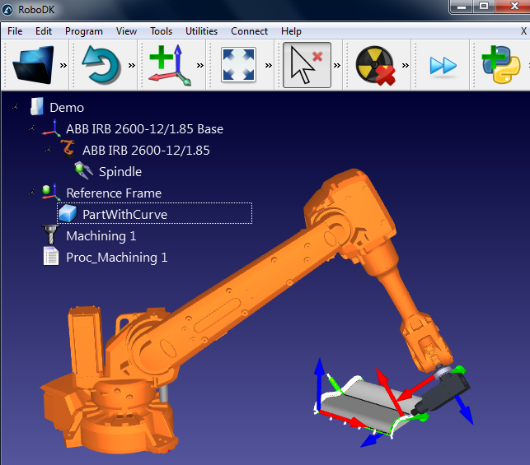530x465 pixels.
Task: Click the RoboDK title bar logo
Action: (x=7, y=9)
